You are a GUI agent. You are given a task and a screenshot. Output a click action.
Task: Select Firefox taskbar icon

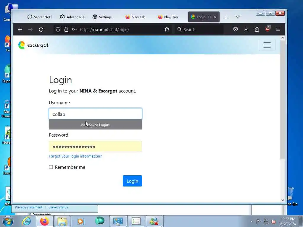pos(44,221)
